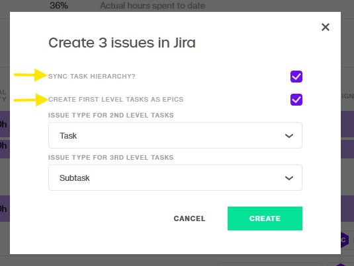
Task: Click the 36% value behind the dialog
Action: [59, 6]
